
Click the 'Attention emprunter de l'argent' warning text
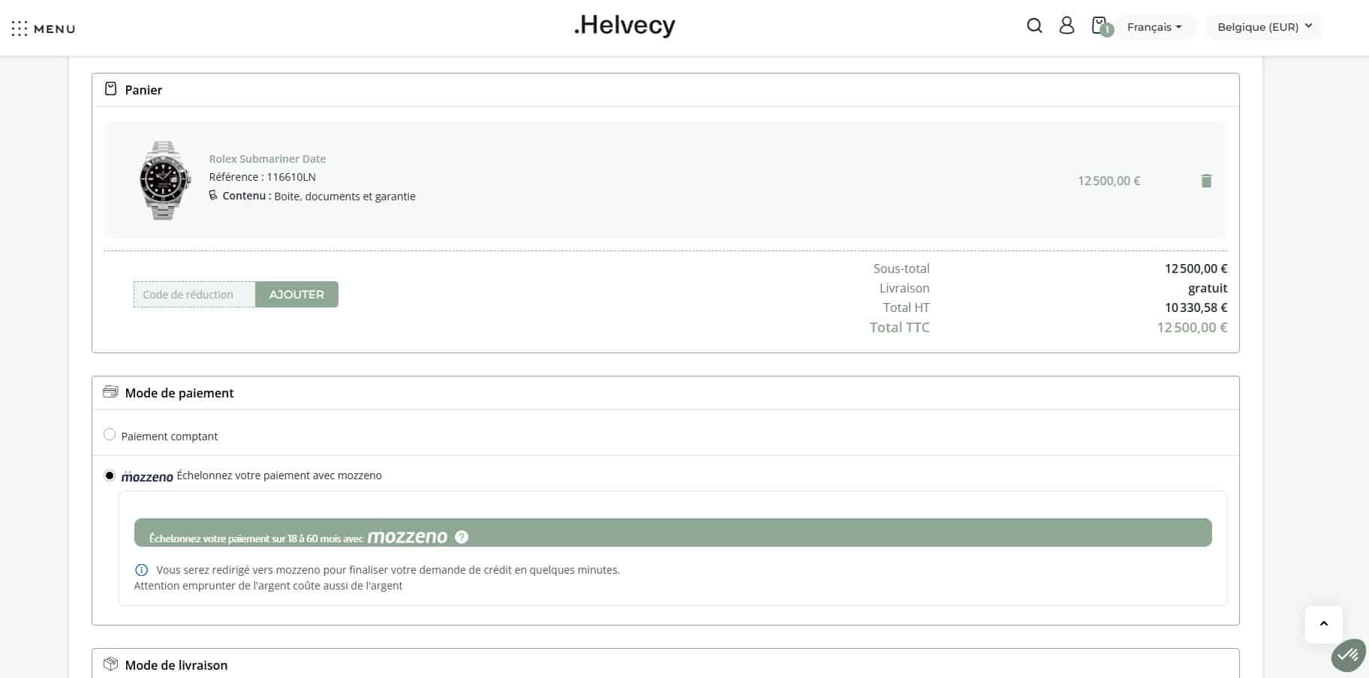268,586
